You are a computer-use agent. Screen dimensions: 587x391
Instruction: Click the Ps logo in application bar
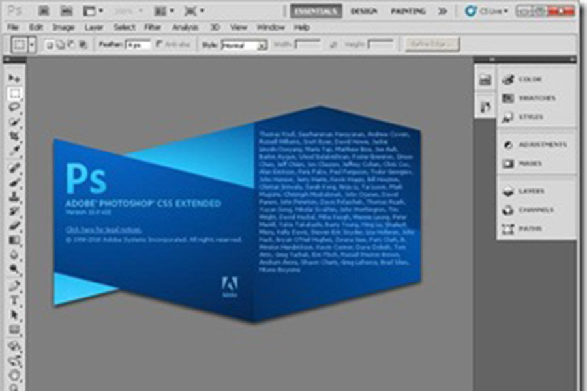pyautogui.click(x=15, y=10)
